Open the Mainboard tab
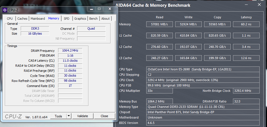 [x=38, y=19]
